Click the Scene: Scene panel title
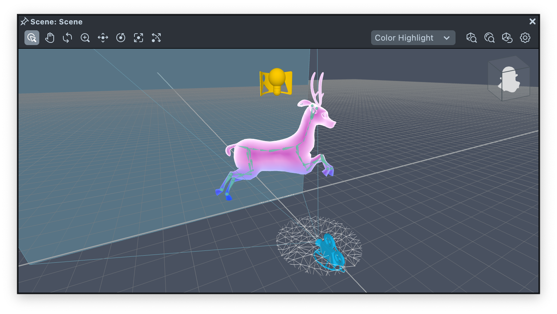Image resolution: width=557 pixels, height=314 pixels. click(56, 22)
